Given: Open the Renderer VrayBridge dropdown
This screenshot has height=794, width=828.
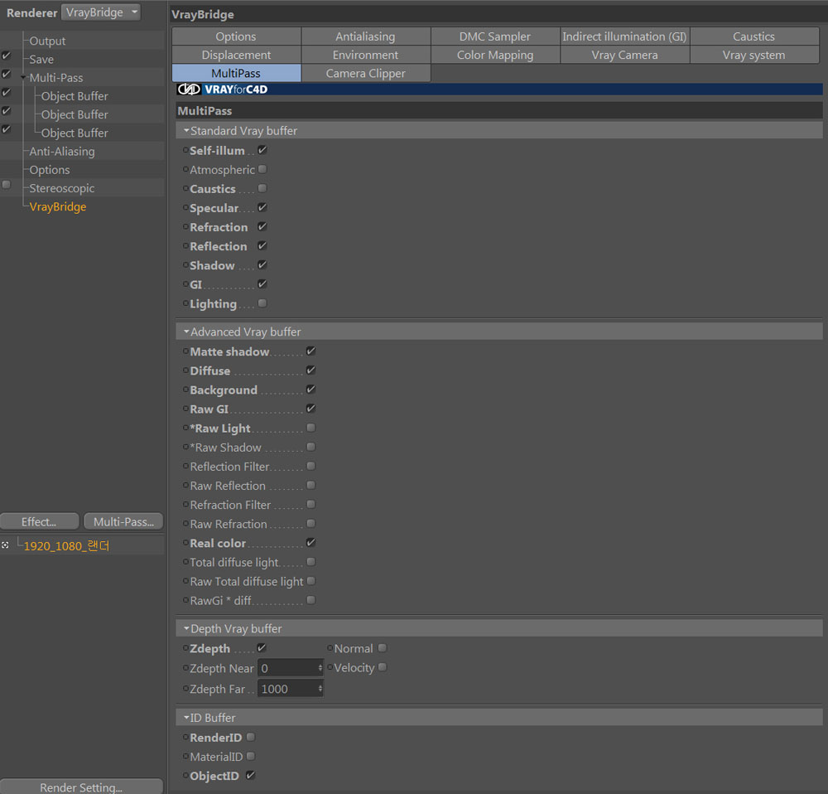Looking at the screenshot, I should point(101,12).
